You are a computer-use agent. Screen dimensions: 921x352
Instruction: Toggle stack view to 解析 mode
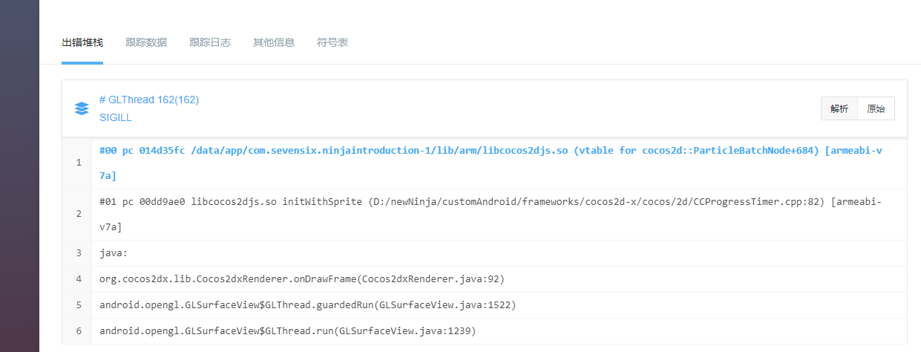pos(839,108)
